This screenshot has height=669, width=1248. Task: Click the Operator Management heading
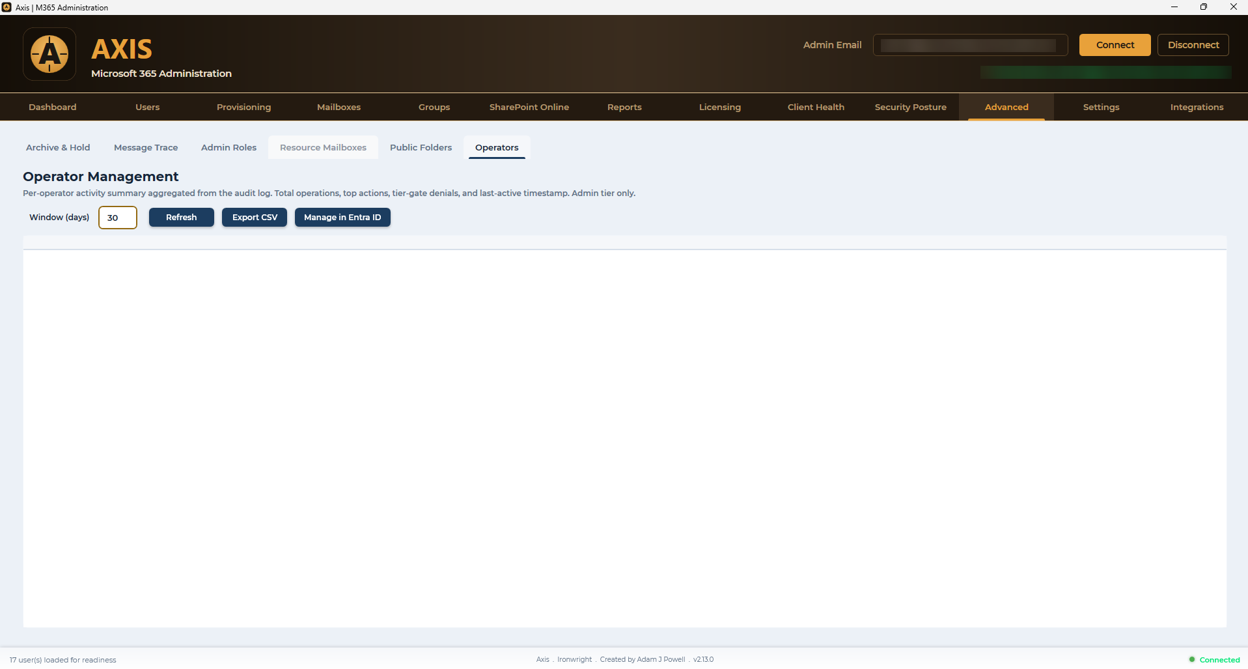(x=100, y=177)
